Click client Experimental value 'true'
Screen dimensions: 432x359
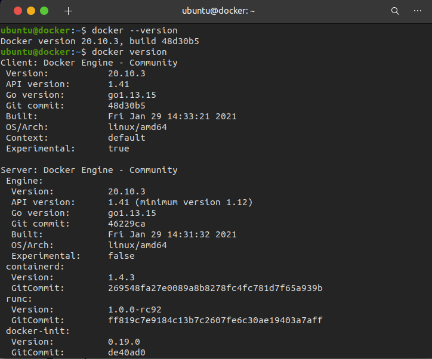tap(119, 148)
